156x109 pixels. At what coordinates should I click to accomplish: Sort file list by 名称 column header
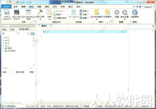tap(5, 72)
